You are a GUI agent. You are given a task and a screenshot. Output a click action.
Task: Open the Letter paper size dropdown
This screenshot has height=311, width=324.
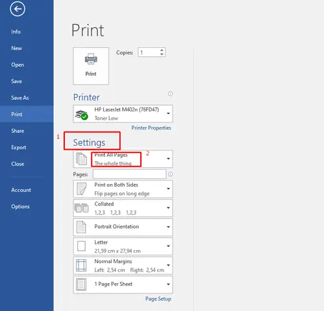[x=123, y=246]
